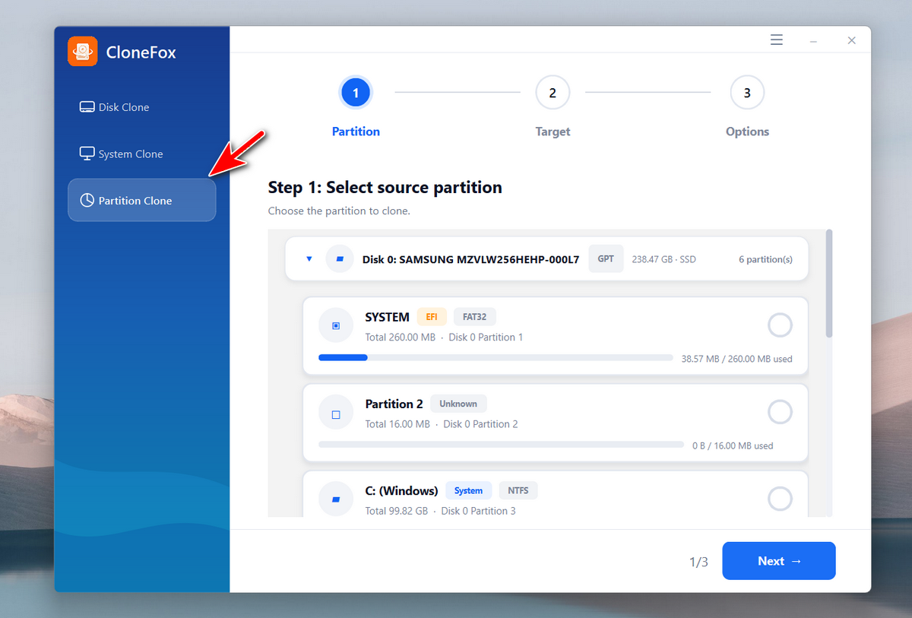Image resolution: width=912 pixels, height=618 pixels.
Task: Click the EFI badge
Action: [432, 317]
